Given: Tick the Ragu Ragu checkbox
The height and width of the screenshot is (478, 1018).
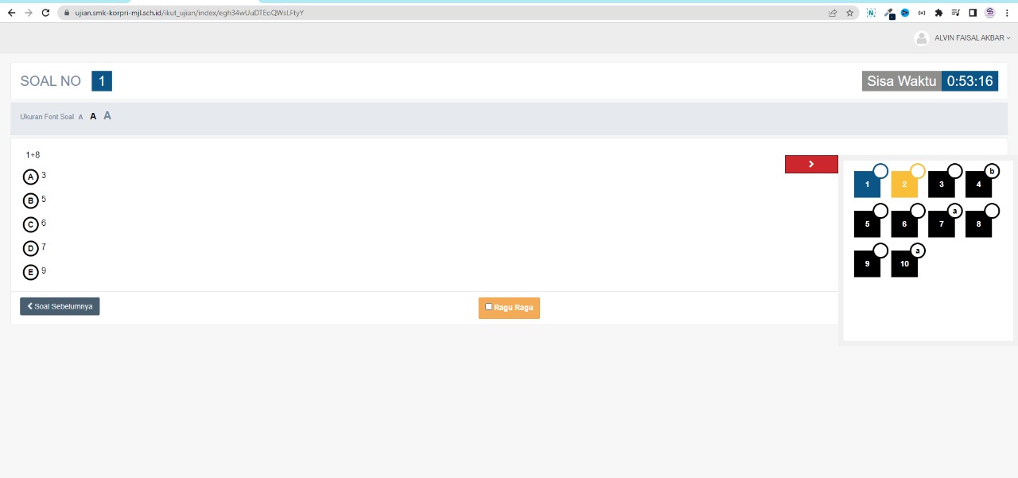Looking at the screenshot, I should 488,307.
